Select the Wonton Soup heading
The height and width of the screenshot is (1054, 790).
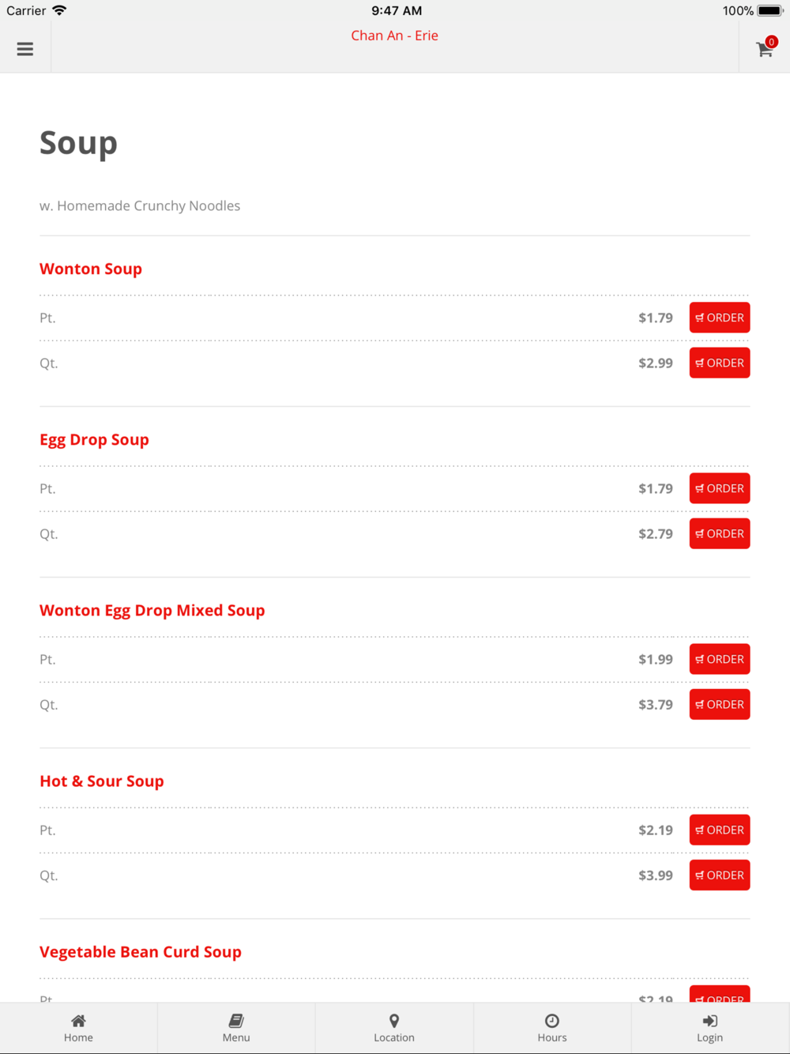(x=91, y=269)
